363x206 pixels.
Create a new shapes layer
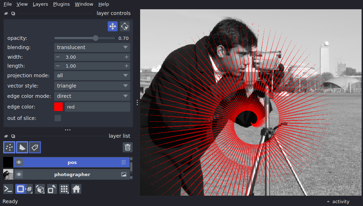pos(22,147)
